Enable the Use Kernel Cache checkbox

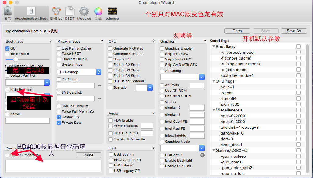(x=59, y=49)
